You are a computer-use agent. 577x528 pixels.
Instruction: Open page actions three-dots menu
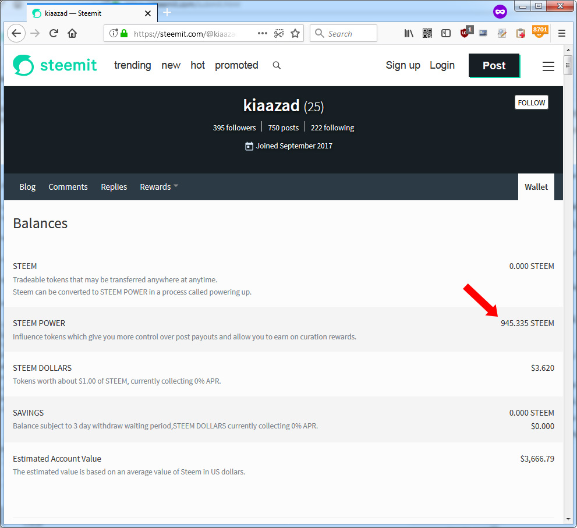263,34
